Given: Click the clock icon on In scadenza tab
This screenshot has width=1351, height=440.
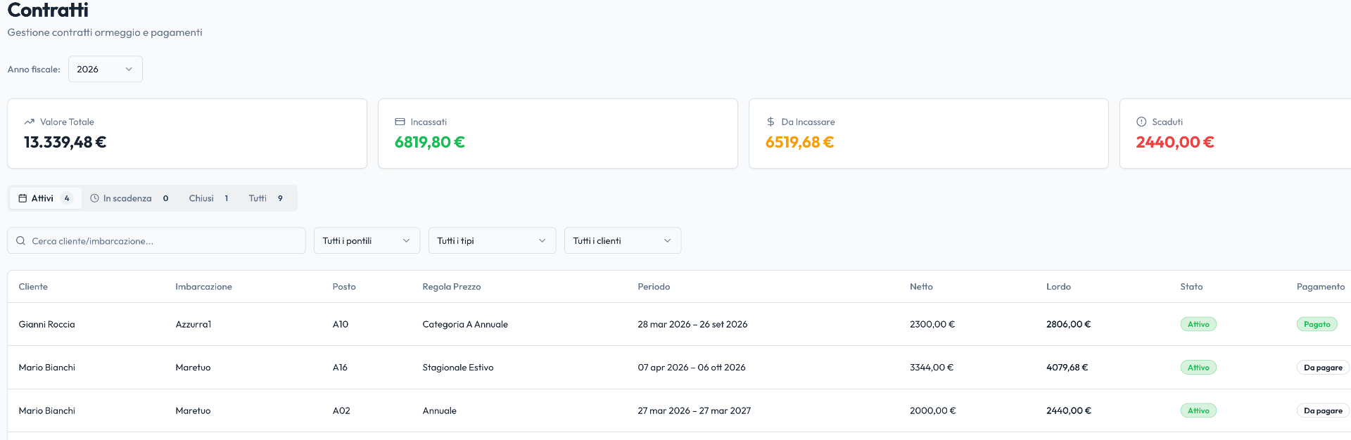Looking at the screenshot, I should coord(94,198).
